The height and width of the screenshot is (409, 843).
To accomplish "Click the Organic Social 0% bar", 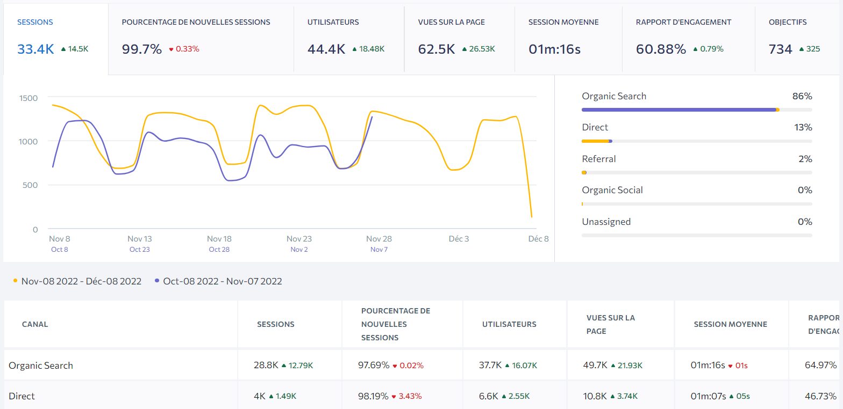I will tap(697, 204).
